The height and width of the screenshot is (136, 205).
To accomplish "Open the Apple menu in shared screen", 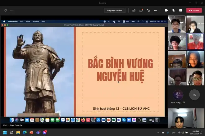I will 4,21.
